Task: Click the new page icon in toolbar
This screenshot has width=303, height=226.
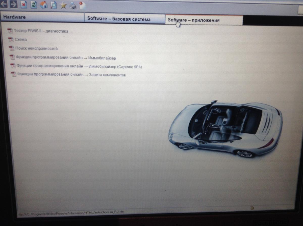Action: click(x=82, y=5)
